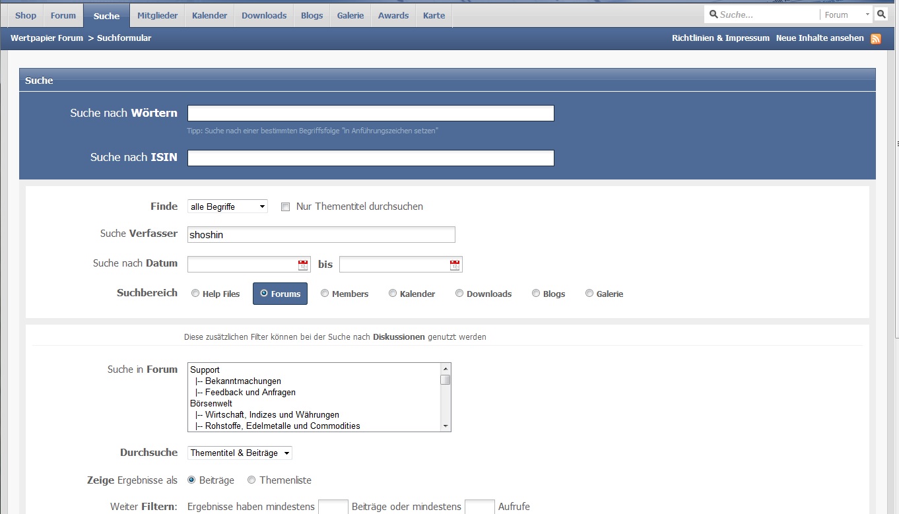Click 'Neue Inhalte ansehen' link
Image resolution: width=899 pixels, height=514 pixels.
point(820,38)
